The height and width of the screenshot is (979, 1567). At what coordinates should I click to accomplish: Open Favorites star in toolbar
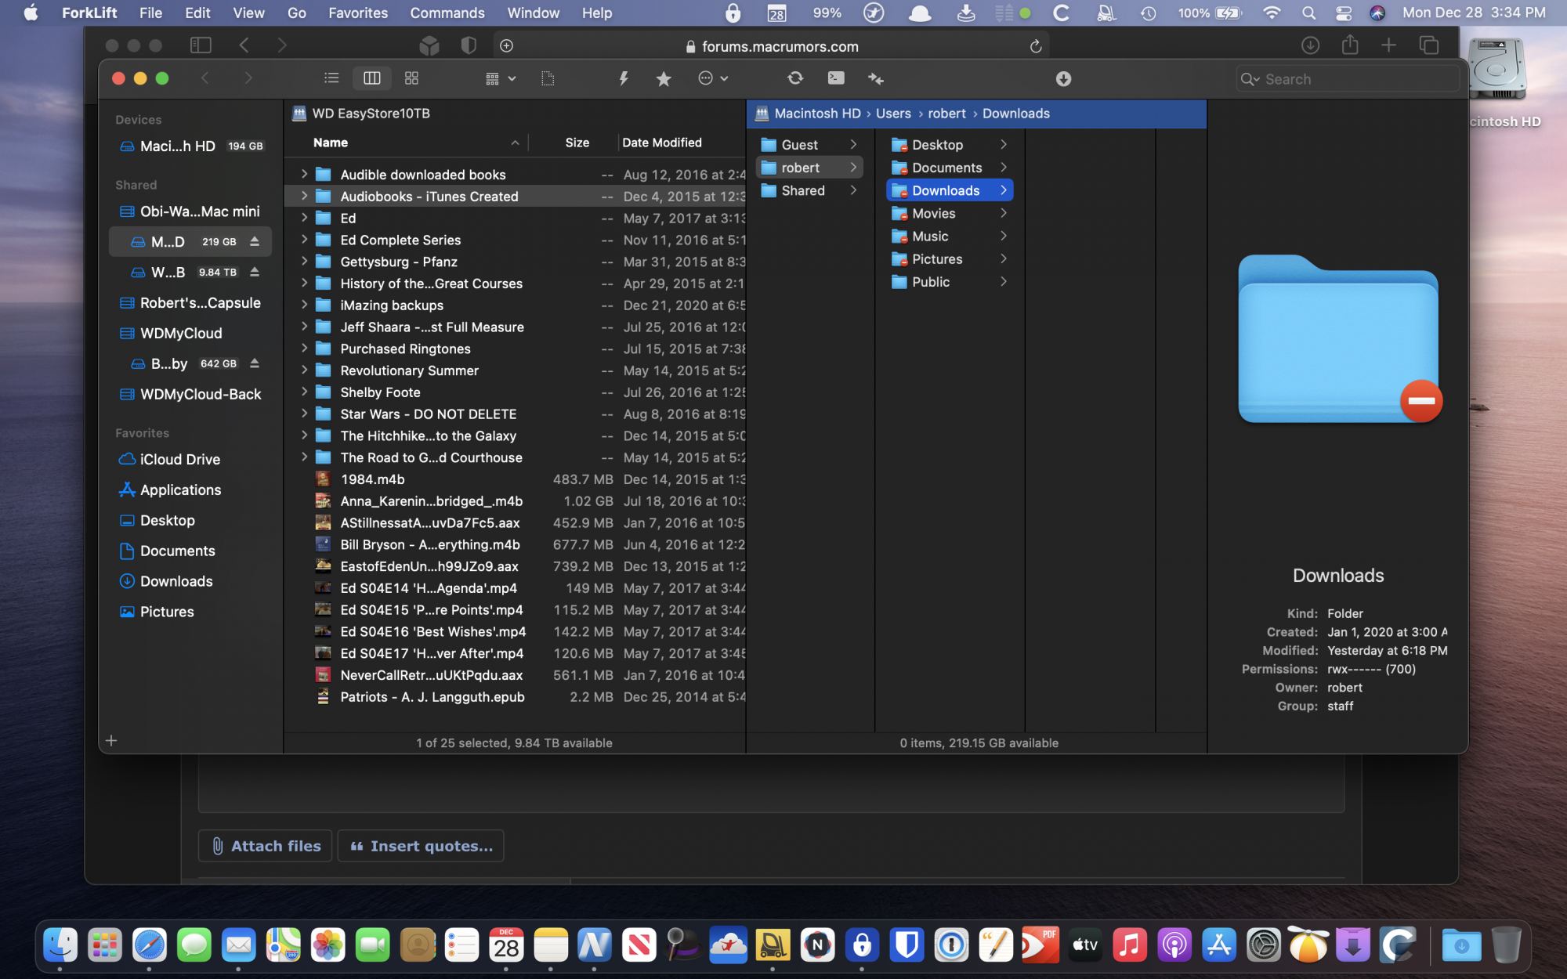(664, 78)
